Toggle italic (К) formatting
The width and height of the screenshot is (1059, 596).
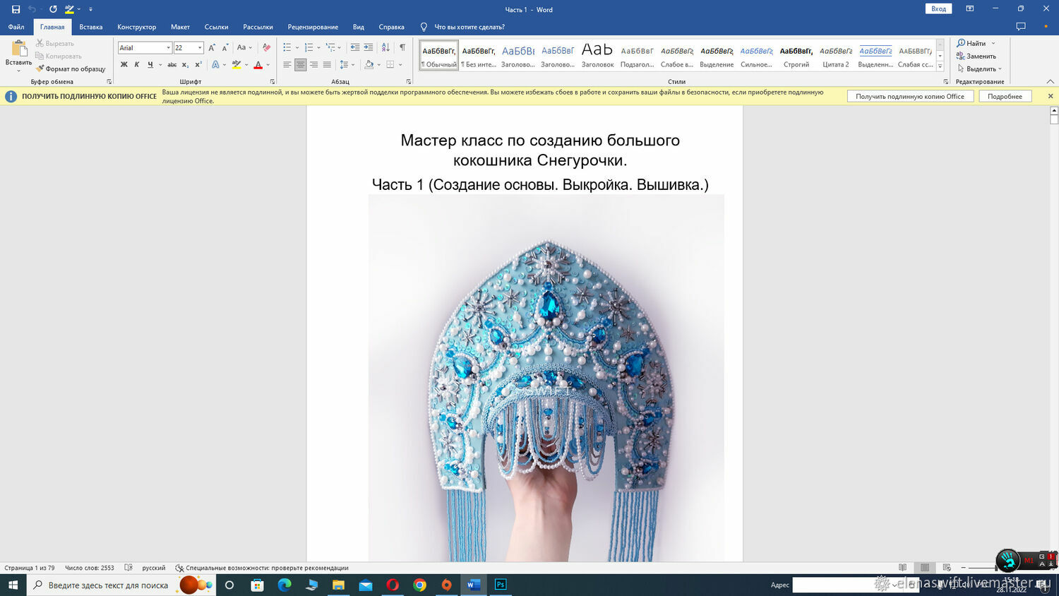coord(137,64)
